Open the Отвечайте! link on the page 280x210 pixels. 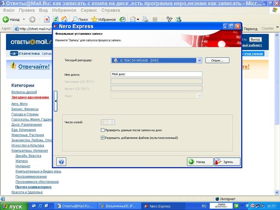click(x=34, y=66)
